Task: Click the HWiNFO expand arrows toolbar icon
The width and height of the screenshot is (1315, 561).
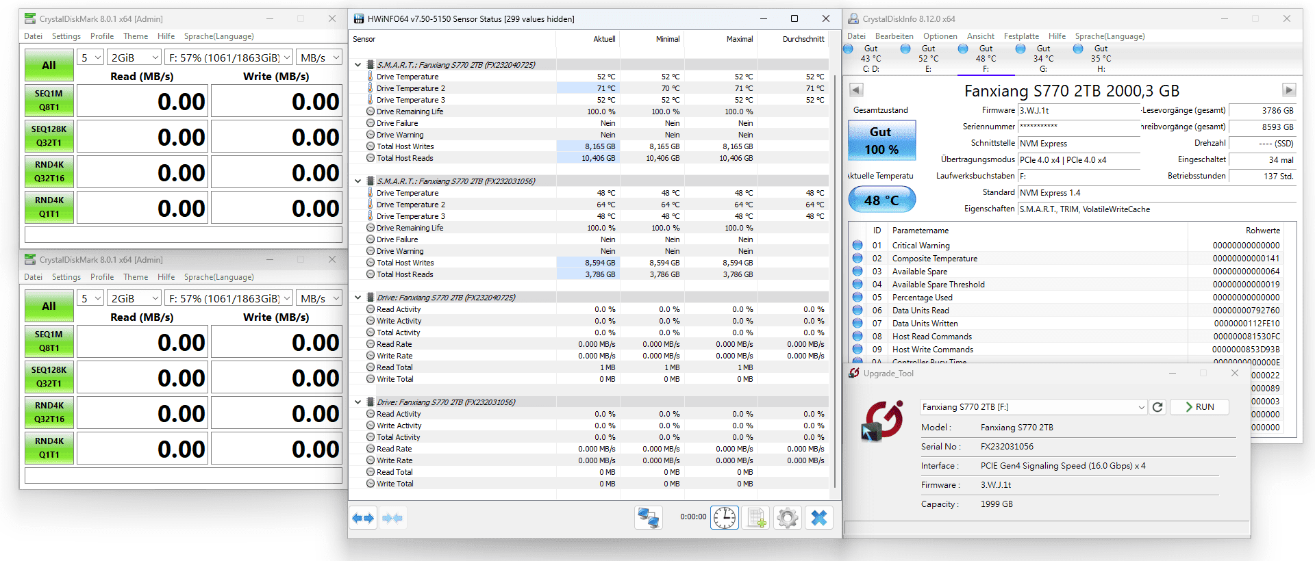Action: 363,518
